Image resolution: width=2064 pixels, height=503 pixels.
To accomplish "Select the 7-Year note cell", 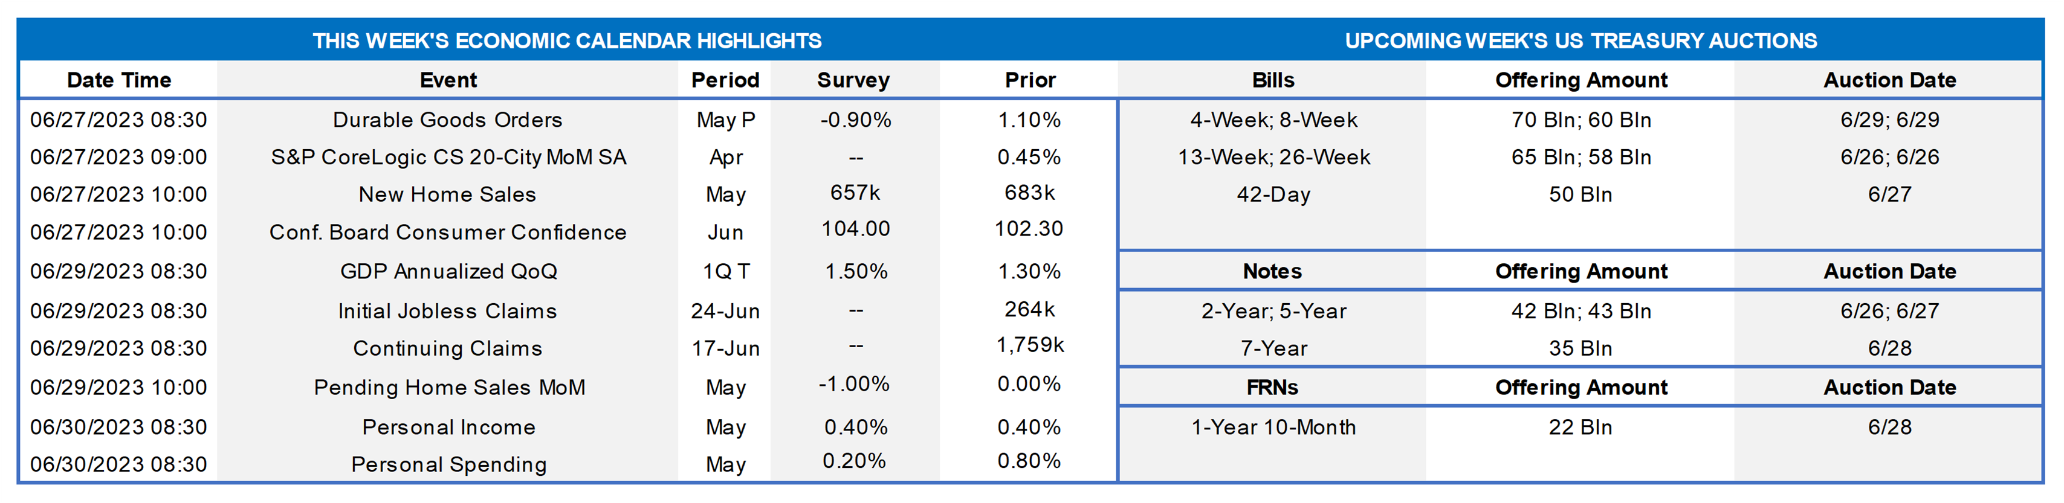I will point(1274,348).
